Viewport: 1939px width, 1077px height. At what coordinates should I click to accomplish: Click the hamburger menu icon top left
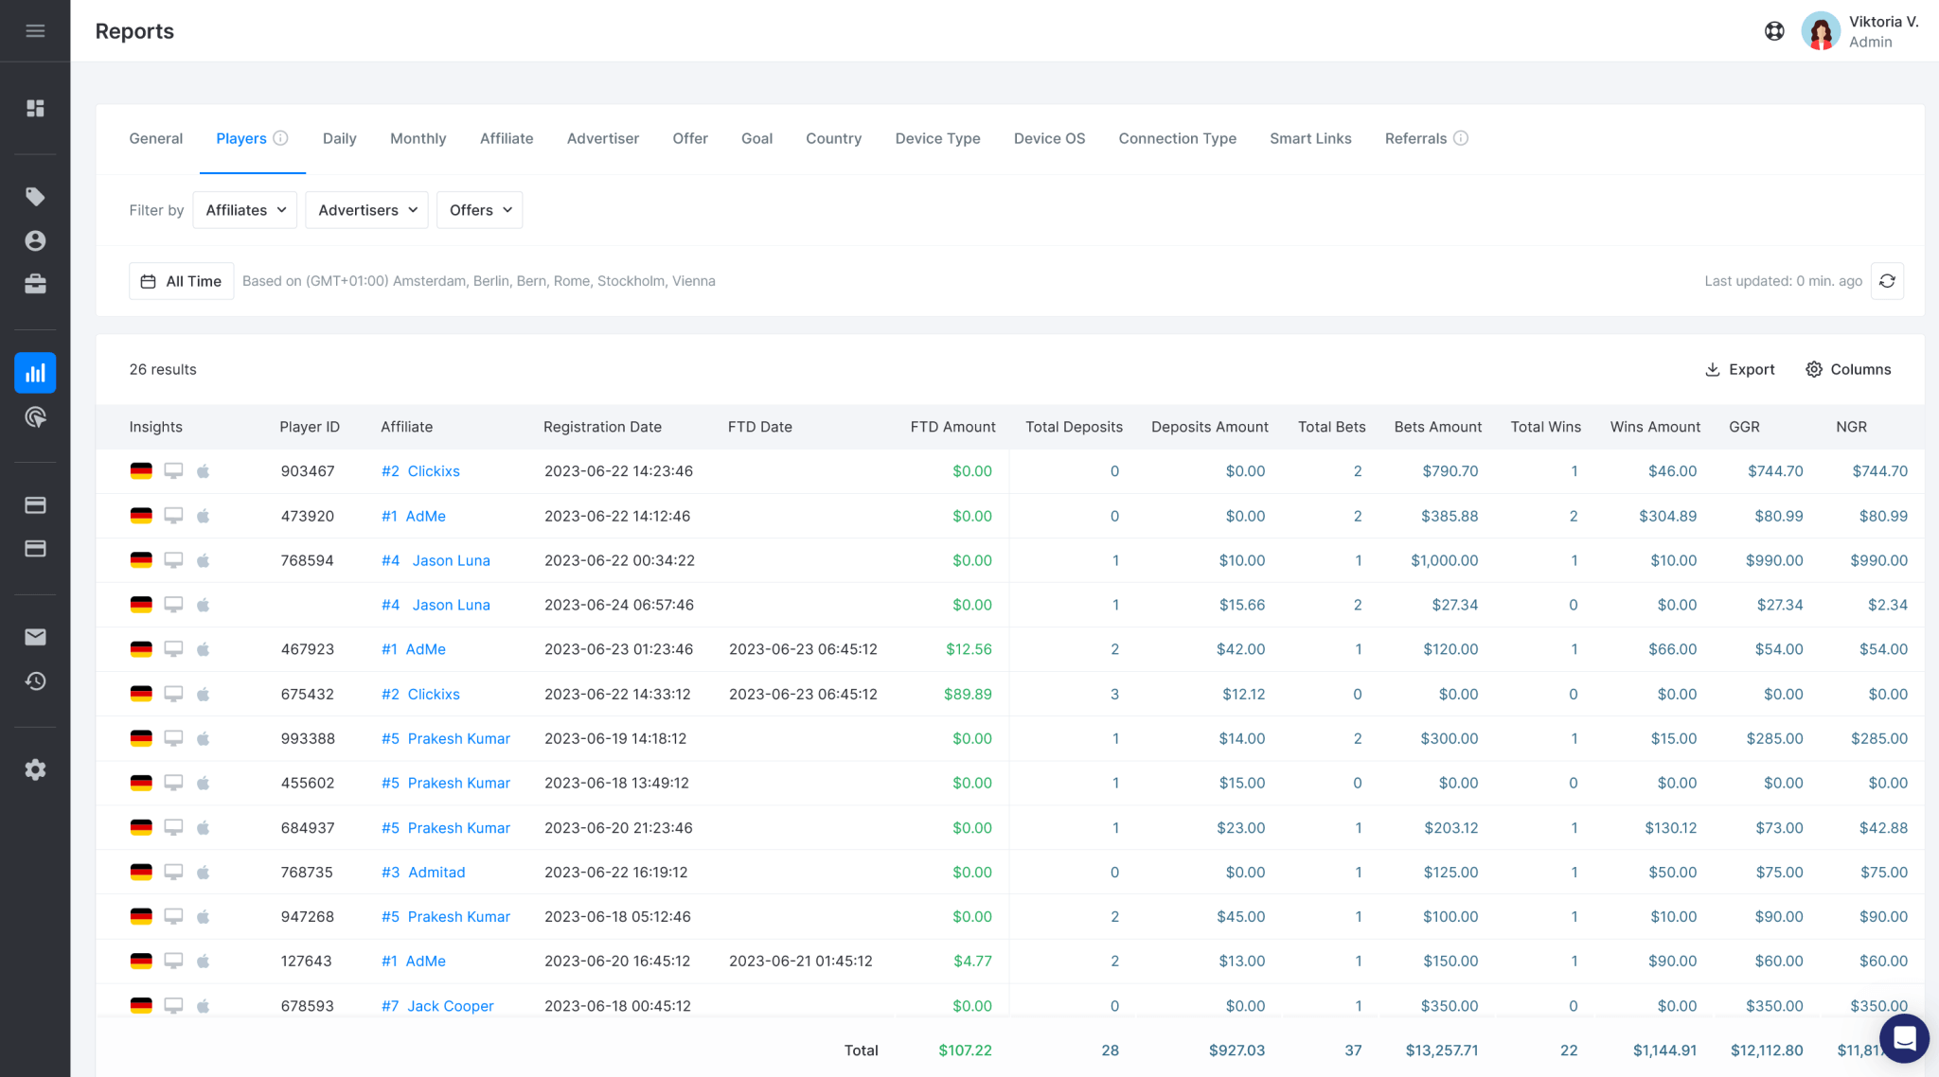point(34,30)
